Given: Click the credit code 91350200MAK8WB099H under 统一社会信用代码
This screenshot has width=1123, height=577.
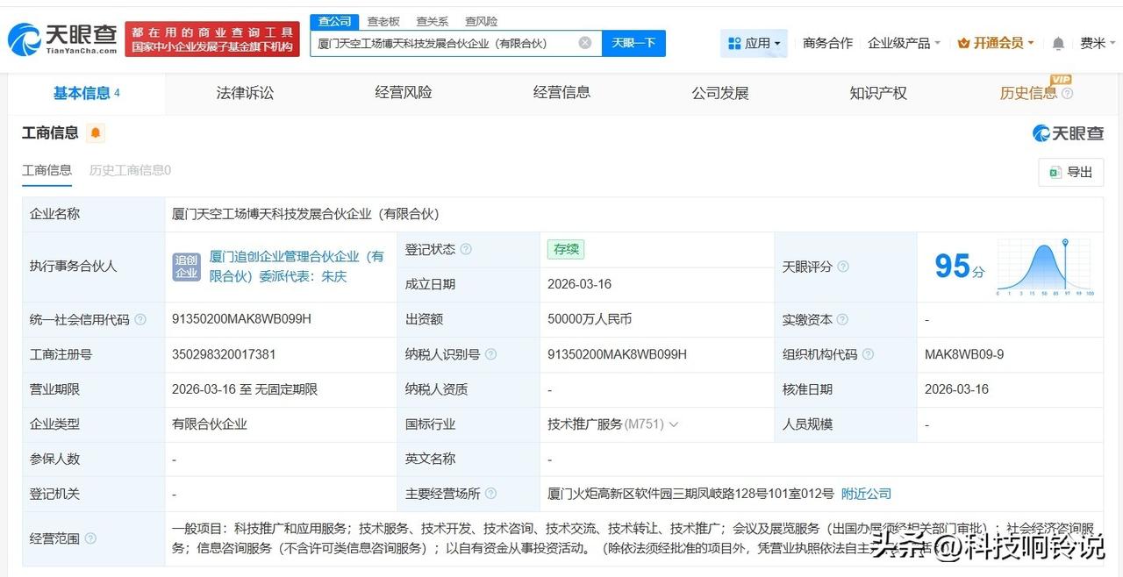Looking at the screenshot, I should [x=242, y=319].
